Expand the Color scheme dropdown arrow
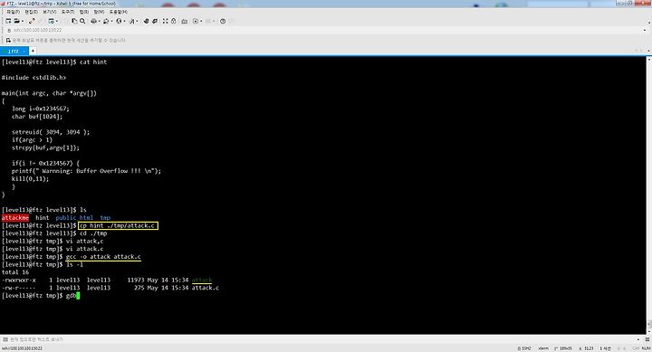The height and width of the screenshot is (352, 652). click(111, 21)
